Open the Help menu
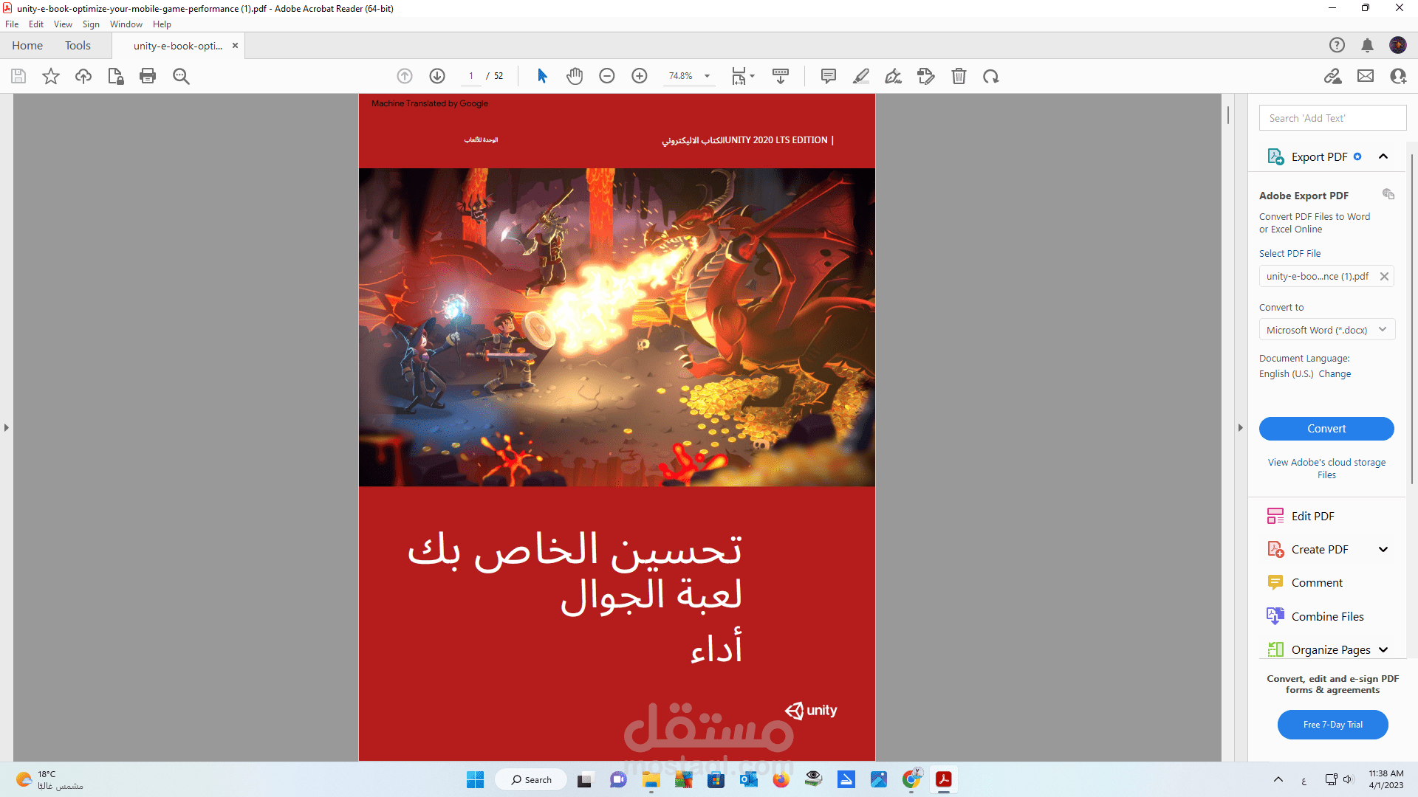The image size is (1418, 797). [162, 24]
